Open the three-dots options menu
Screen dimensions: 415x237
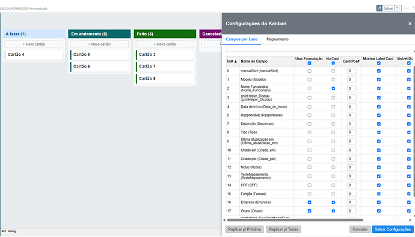(407, 8)
